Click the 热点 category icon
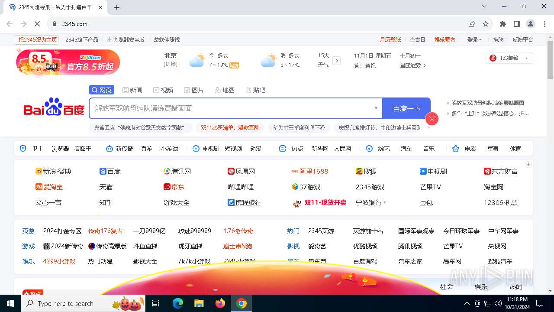Viewport: 554px width, 312px height. (283, 149)
